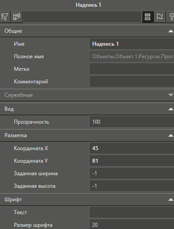Open the flag events icon

(x=160, y=17)
